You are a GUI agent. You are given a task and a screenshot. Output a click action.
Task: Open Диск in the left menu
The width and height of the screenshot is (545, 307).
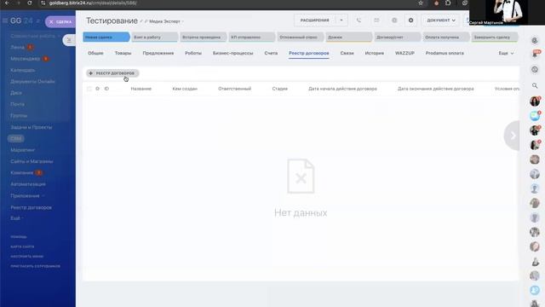click(x=16, y=93)
